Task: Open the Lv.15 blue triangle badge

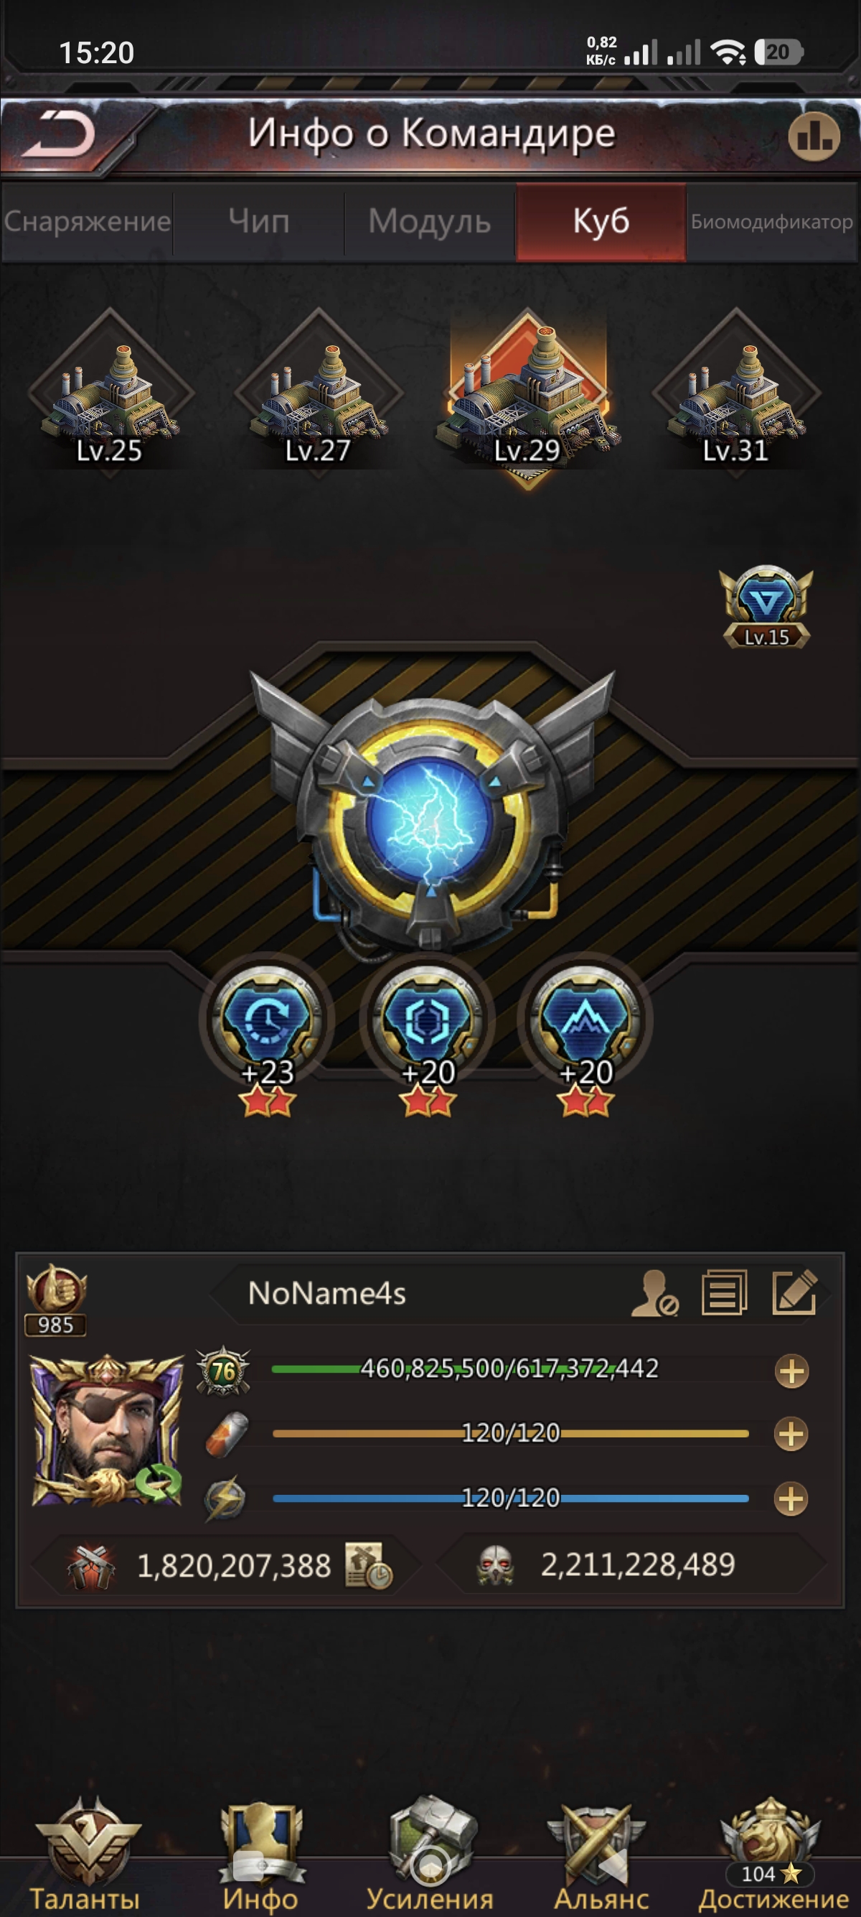Action: 766,607
